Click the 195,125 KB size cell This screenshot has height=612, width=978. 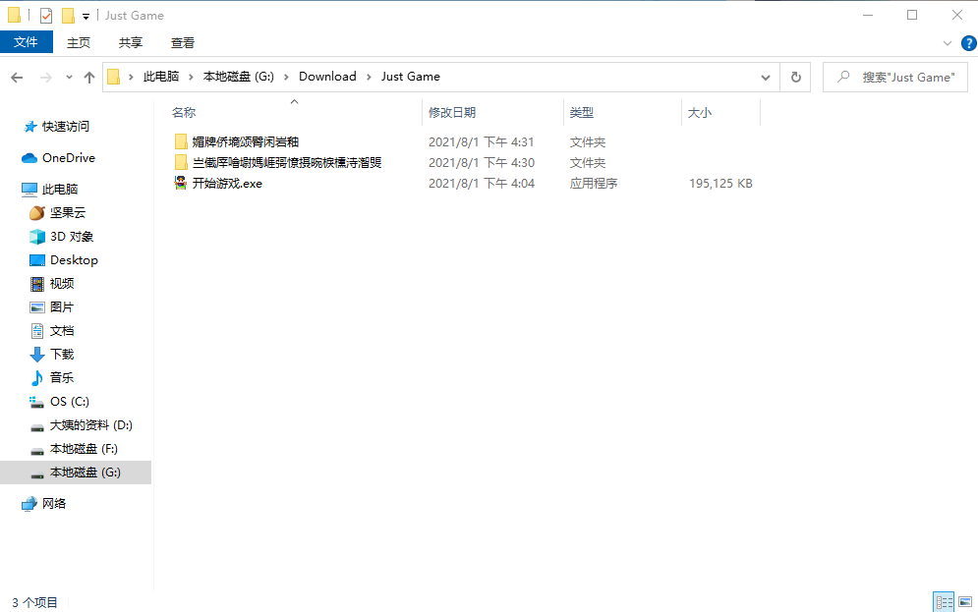point(720,184)
